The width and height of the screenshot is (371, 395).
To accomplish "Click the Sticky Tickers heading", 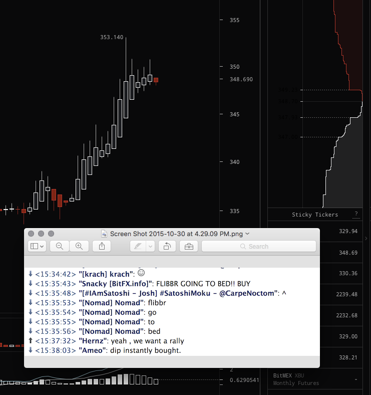I will point(315,215).
